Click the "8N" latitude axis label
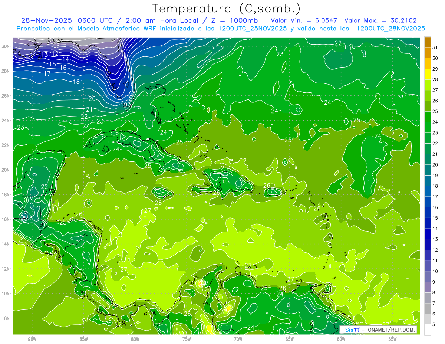Viewport: 445px width, 344px height. pyautogui.click(x=7, y=318)
